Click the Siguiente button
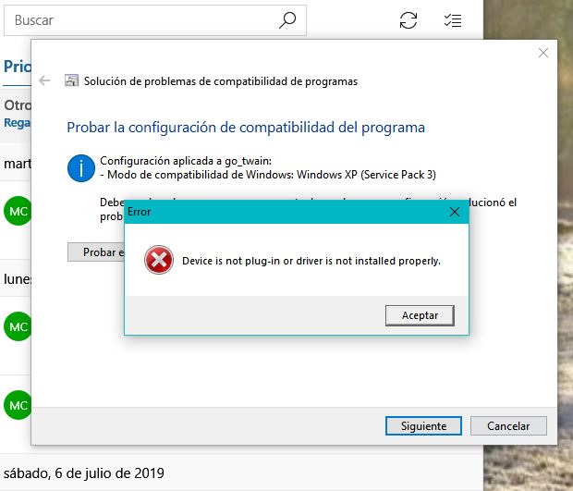Image resolution: width=573 pixels, height=491 pixels. point(423,426)
